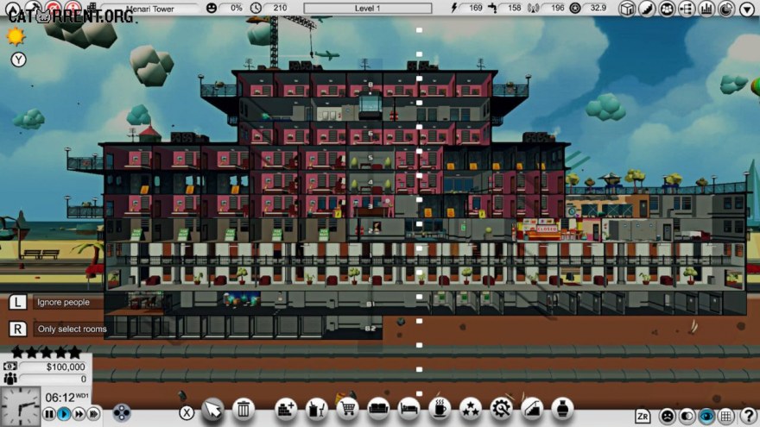Click the building icon beside tower name
Viewport: 760px width, 427px height.
[92, 7]
